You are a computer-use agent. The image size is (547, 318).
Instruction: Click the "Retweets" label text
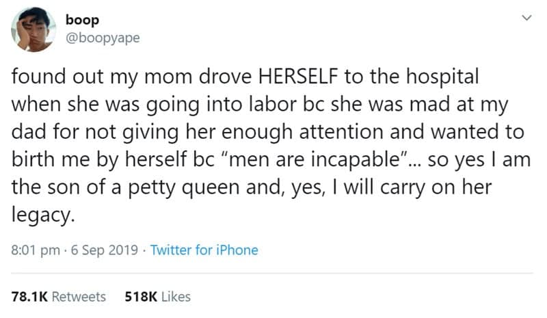(x=79, y=296)
